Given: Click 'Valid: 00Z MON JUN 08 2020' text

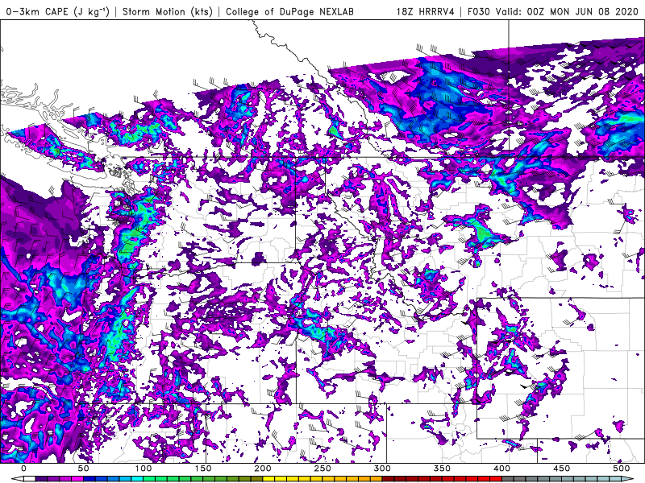Looking at the screenshot, I should tap(567, 11).
